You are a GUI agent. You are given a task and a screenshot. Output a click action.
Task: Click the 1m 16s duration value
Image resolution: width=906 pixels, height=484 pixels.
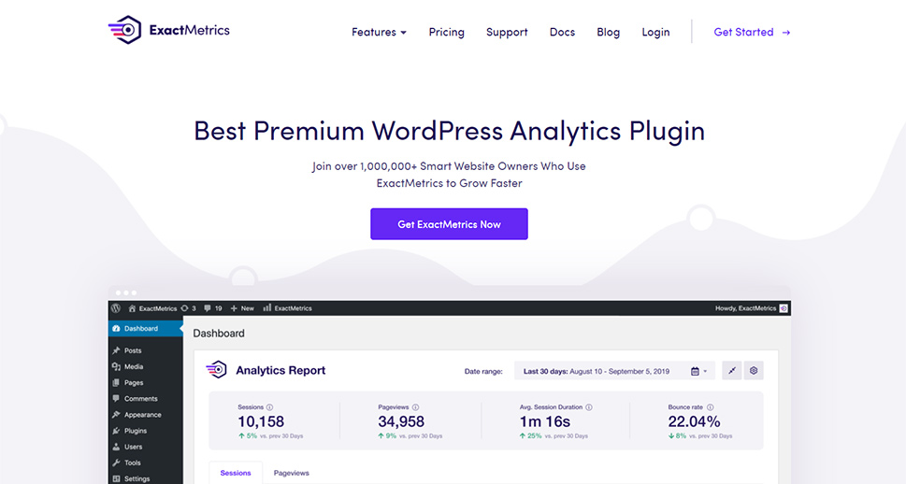point(545,421)
